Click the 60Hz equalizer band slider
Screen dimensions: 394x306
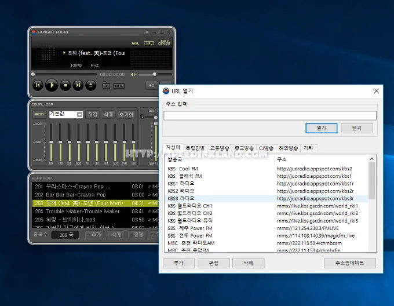51,142
